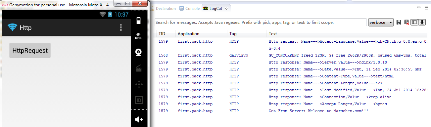431x127 pixels.
Task: Click the emulator battery charging indicator
Action: [110, 15]
